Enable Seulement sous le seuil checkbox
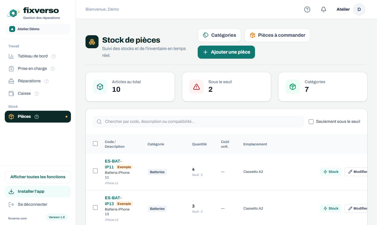377x225 pixels. (311, 122)
